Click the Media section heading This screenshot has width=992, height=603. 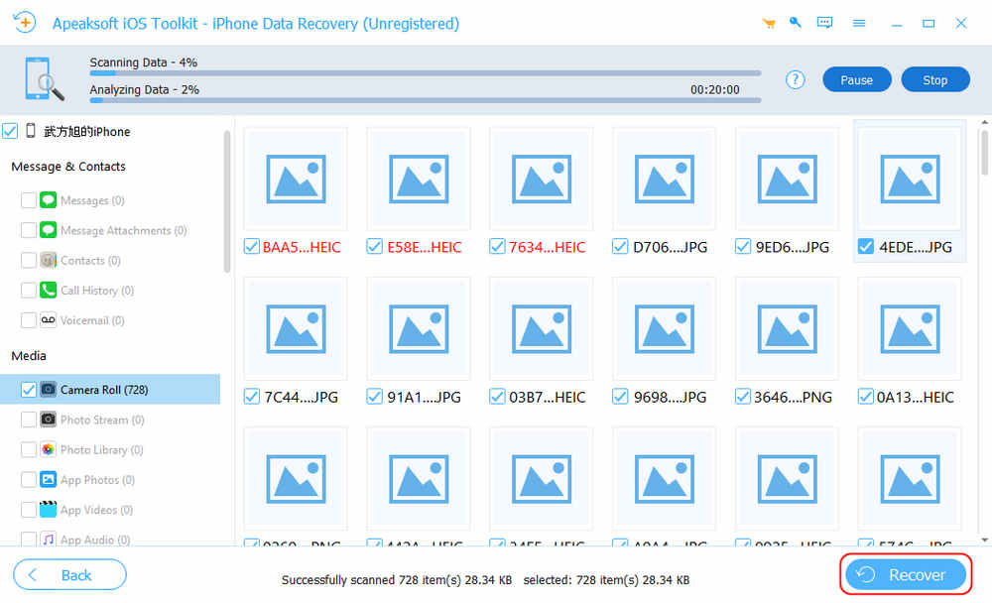29,356
